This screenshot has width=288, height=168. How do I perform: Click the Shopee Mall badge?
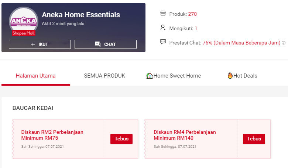pos(24,33)
